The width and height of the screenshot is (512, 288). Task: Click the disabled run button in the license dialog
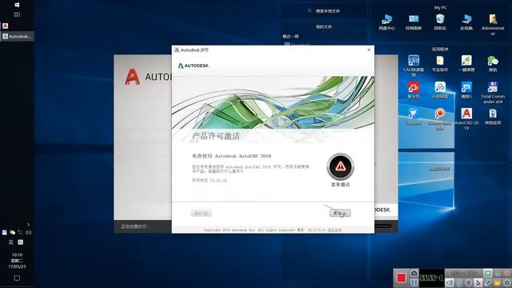coord(201,214)
